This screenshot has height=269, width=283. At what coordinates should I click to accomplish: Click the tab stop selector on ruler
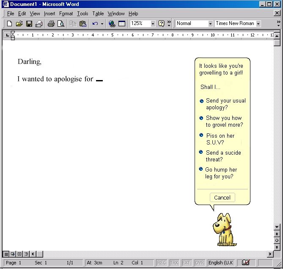point(7,35)
